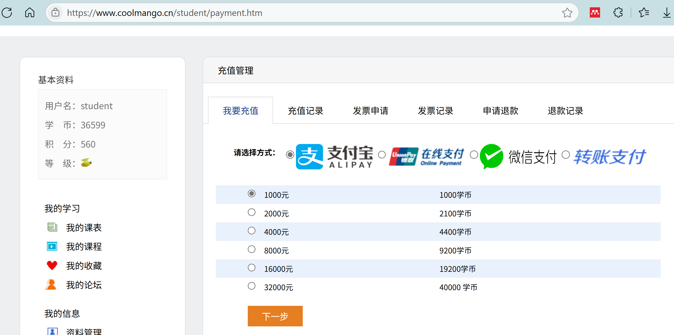Click the 我的课程 video icon
This screenshot has height=335, width=674.
point(52,247)
